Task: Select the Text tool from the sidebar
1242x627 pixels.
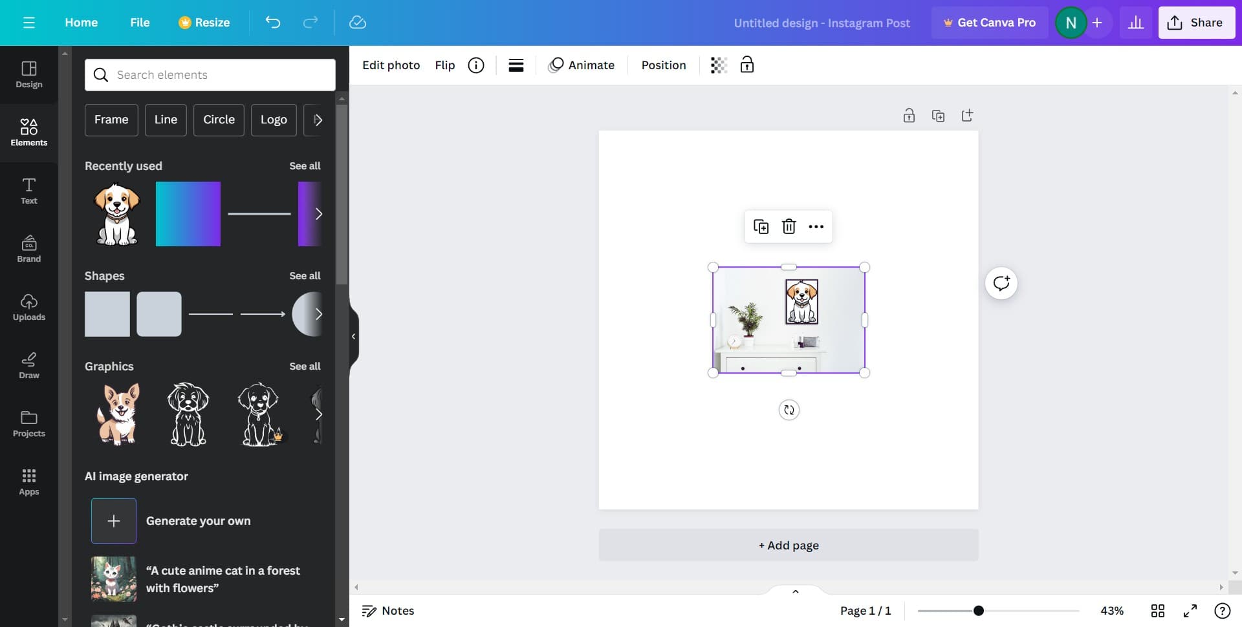Action: coord(28,190)
